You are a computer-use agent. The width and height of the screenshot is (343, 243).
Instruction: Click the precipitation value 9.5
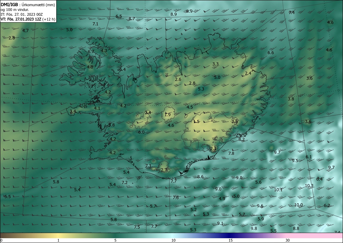tap(295, 161)
